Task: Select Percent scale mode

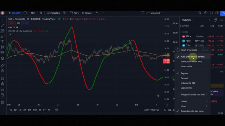Action: [x=192, y=78]
